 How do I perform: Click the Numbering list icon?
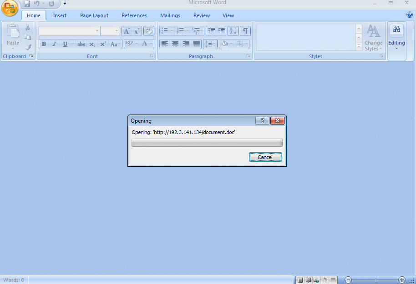[180, 31]
